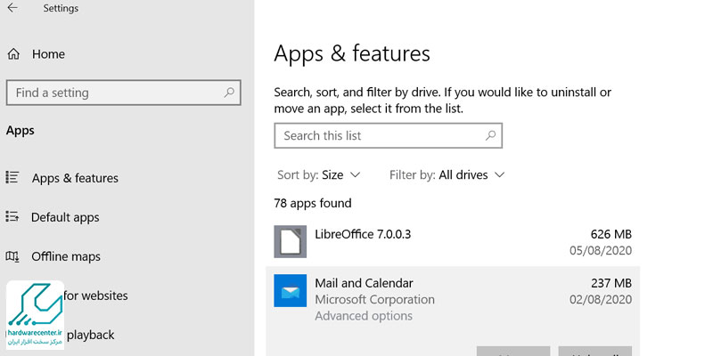Image resolution: width=713 pixels, height=356 pixels.
Task: Select the LibreOffice 7.0.0.3 entry
Action: click(x=453, y=241)
